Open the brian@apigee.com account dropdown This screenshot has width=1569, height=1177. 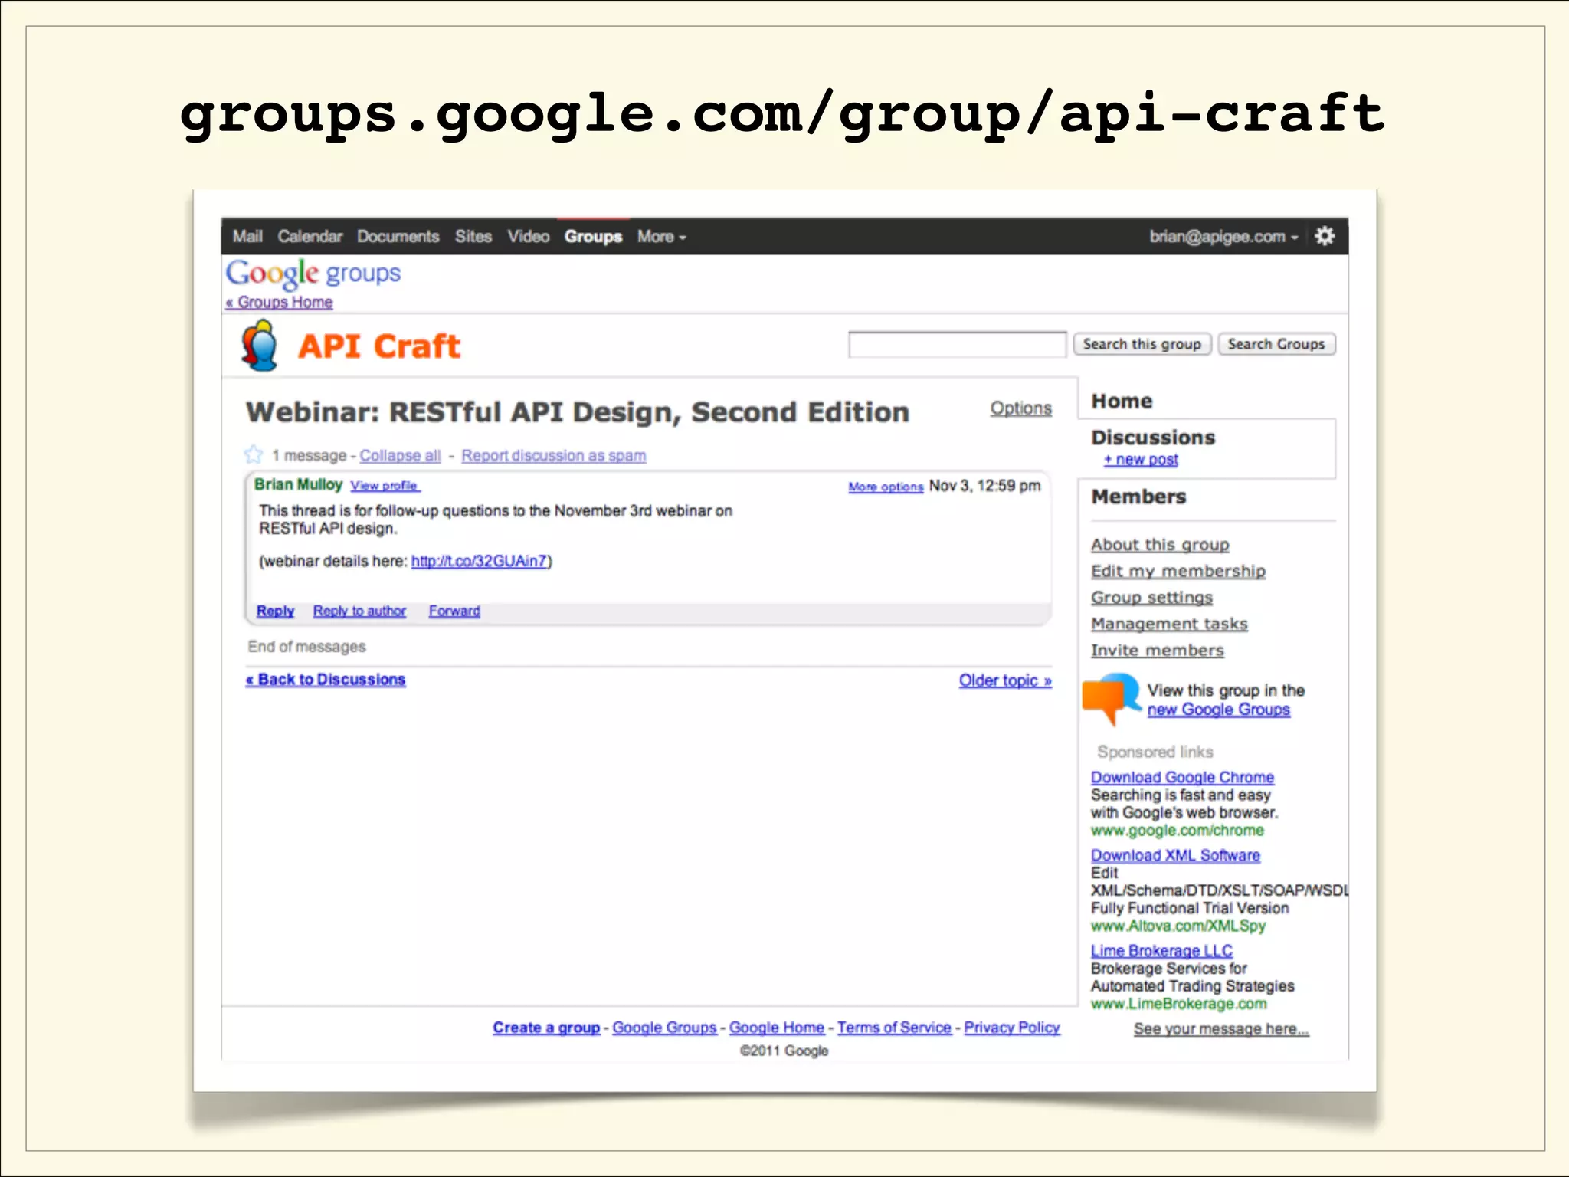click(1223, 237)
